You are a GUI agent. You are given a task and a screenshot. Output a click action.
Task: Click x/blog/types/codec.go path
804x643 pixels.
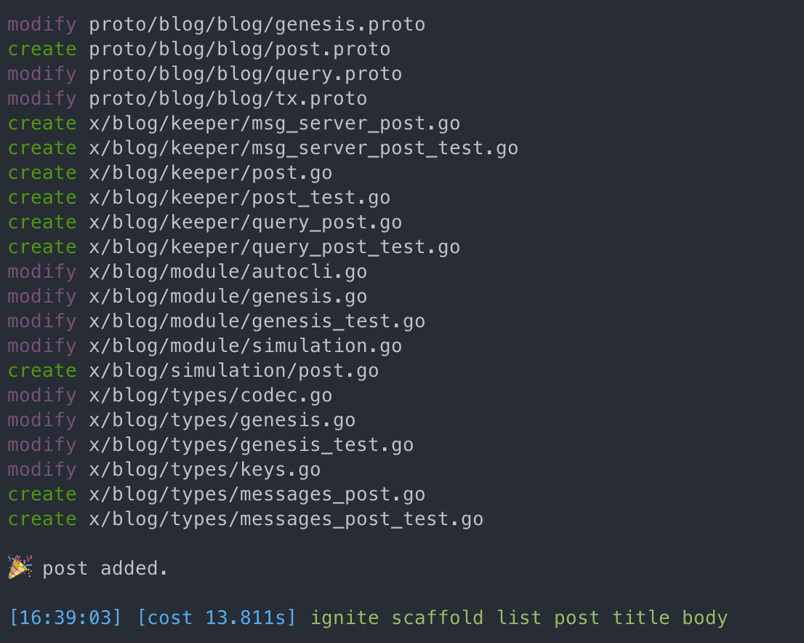(210, 396)
